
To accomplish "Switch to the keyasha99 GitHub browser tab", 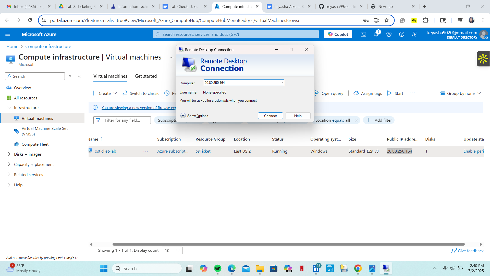I will click(x=340, y=6).
